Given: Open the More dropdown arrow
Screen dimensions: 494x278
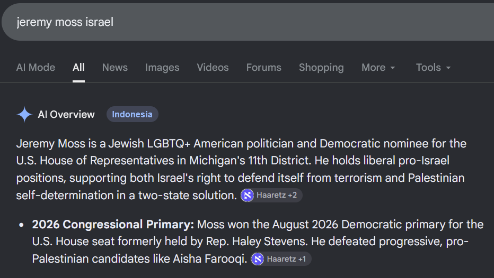Looking at the screenshot, I should tap(393, 68).
